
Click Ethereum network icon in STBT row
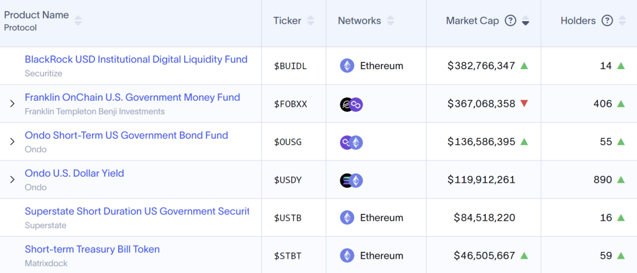pos(347,256)
